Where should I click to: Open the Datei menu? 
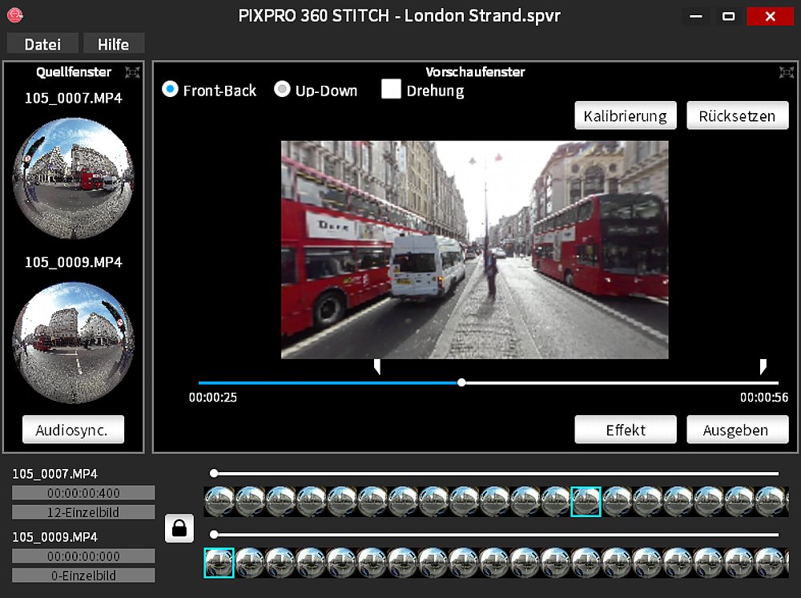pyautogui.click(x=43, y=44)
